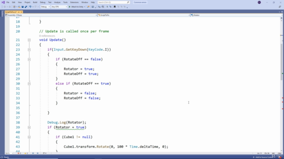This screenshot has width=284, height=159.
Task: Open the Edit menu
Action: point(14,2)
